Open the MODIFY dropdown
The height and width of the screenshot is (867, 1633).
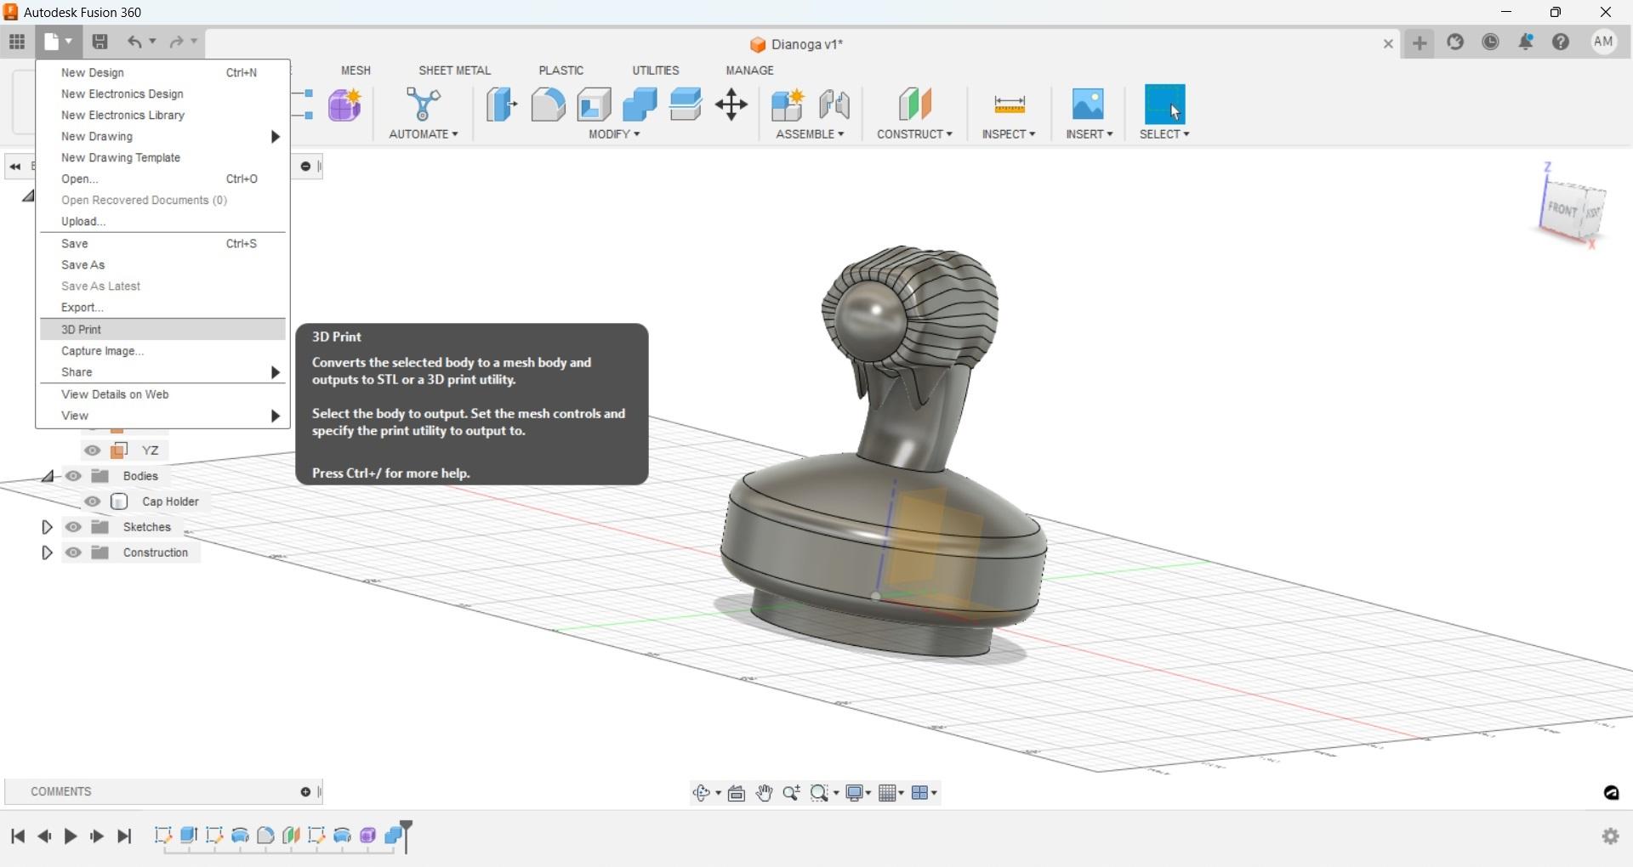point(614,134)
